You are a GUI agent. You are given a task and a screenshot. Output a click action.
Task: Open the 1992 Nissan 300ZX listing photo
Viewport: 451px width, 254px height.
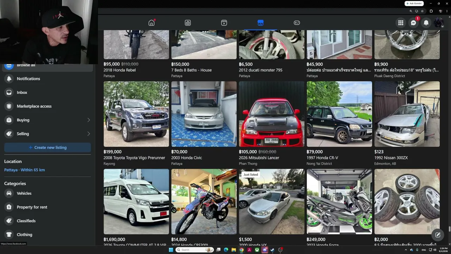(407, 114)
